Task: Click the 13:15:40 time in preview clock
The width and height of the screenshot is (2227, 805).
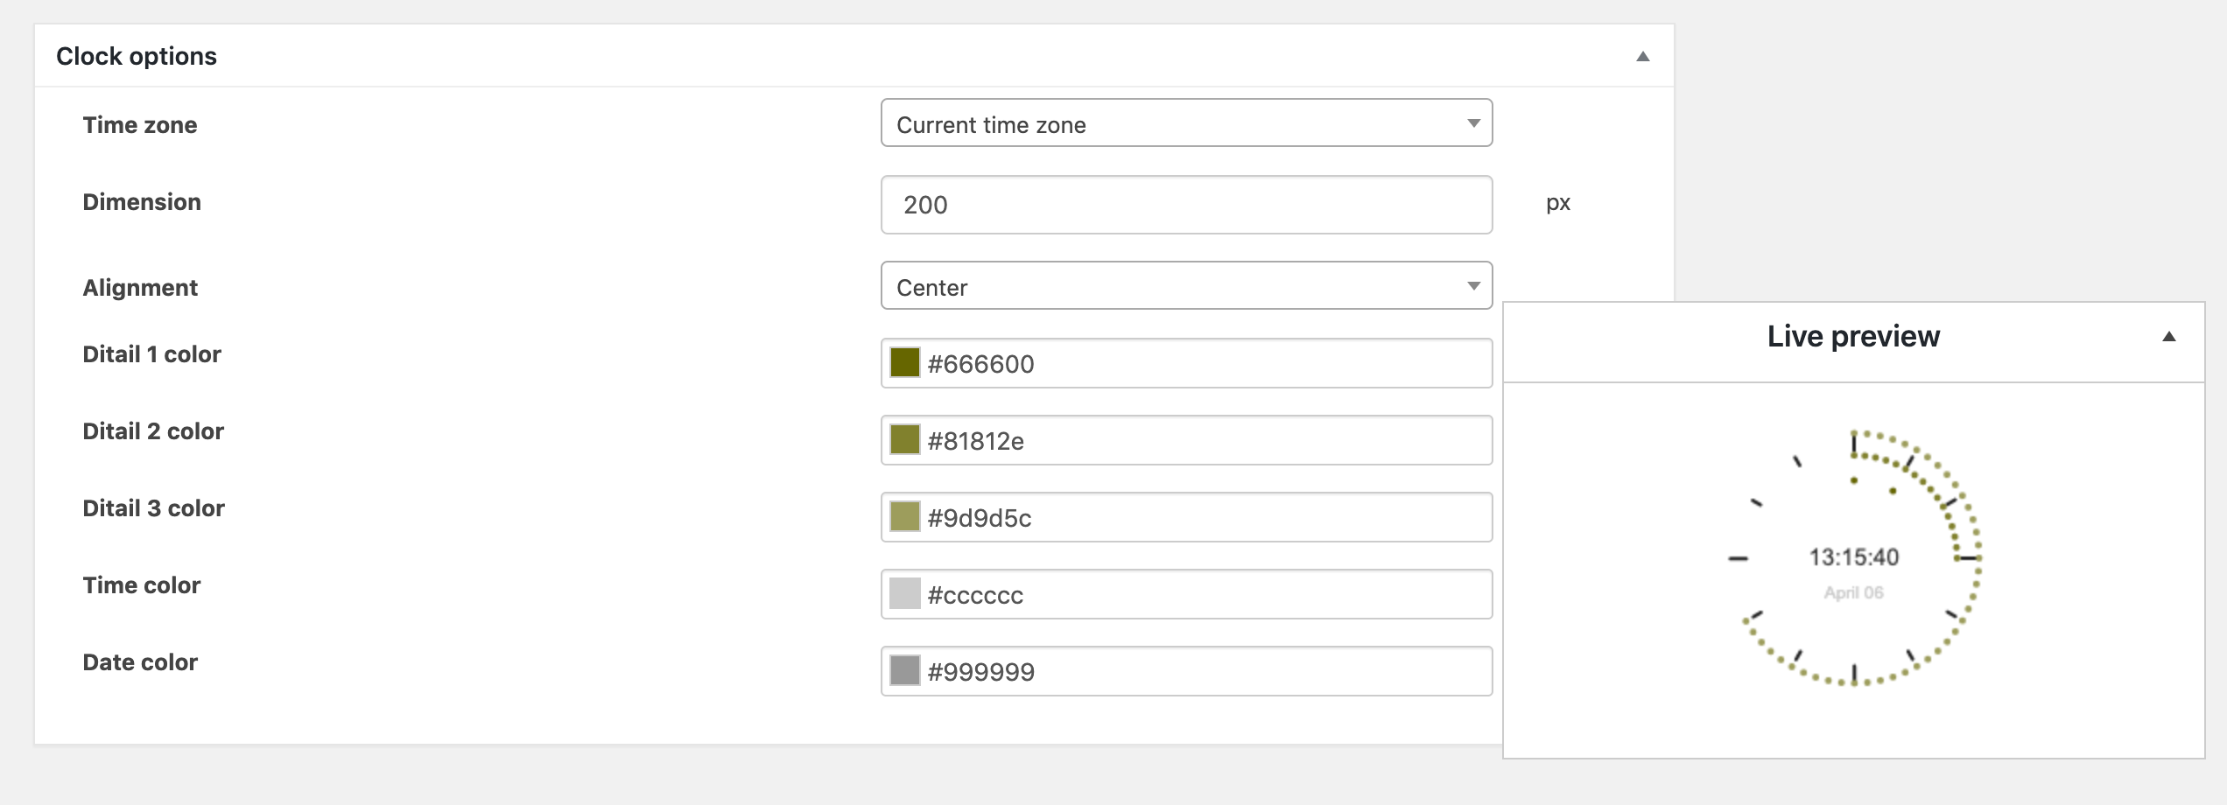Action: [x=1854, y=556]
